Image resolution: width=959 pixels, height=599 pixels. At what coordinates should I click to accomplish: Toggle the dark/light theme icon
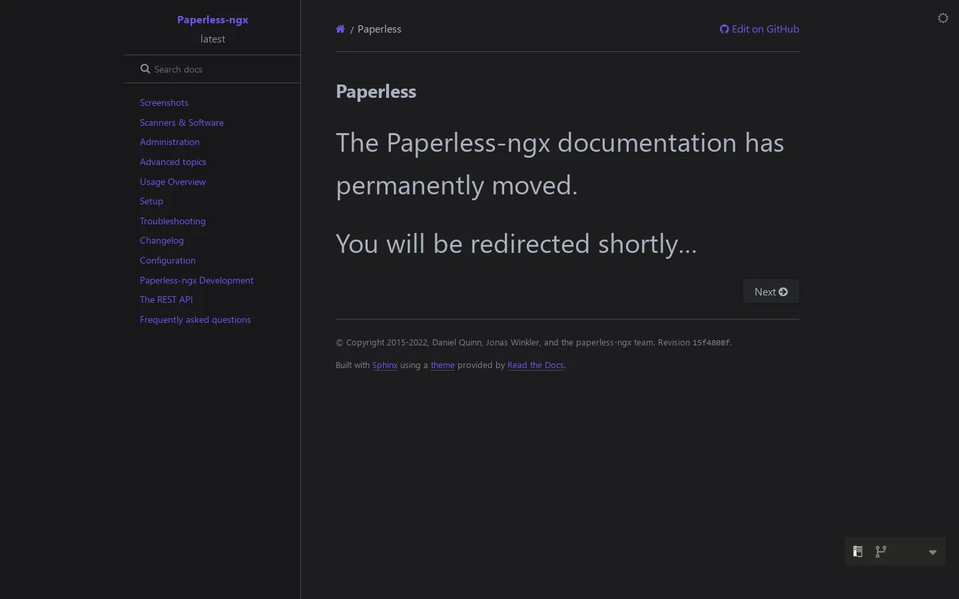943,18
